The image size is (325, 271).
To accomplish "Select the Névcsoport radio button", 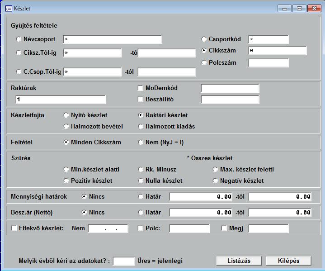I will tap(19, 39).
